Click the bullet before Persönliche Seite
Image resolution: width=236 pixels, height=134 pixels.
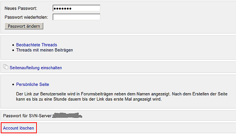tap(13, 85)
